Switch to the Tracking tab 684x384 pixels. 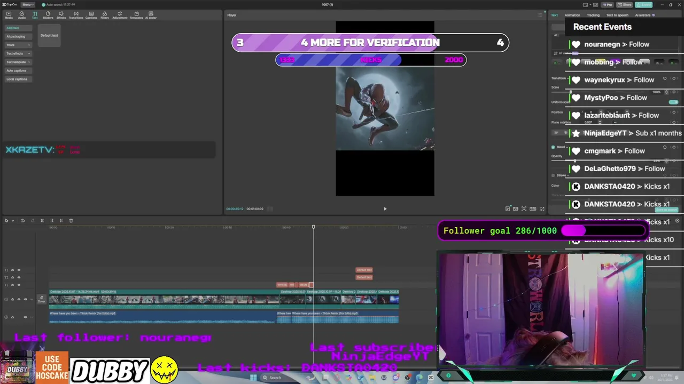coord(593,15)
